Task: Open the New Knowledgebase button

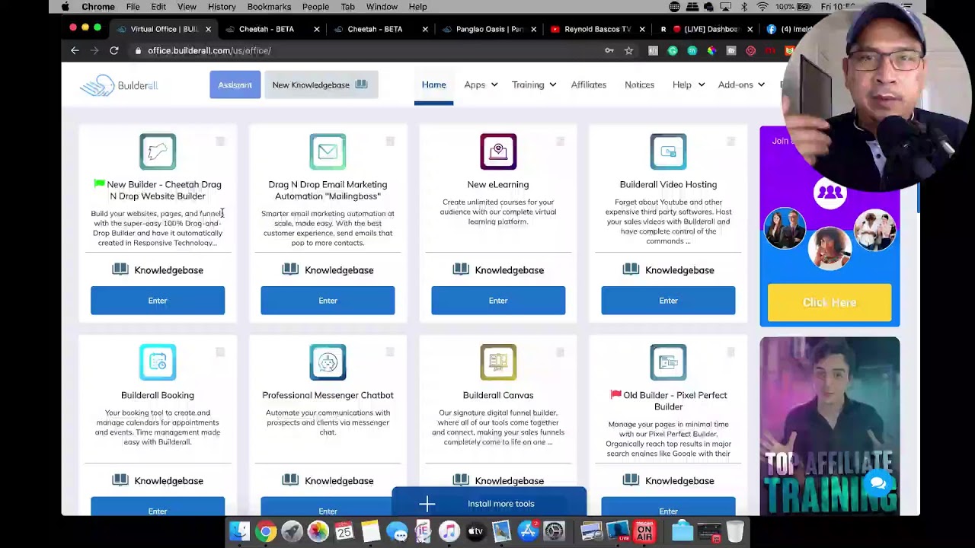Action: coord(321,84)
